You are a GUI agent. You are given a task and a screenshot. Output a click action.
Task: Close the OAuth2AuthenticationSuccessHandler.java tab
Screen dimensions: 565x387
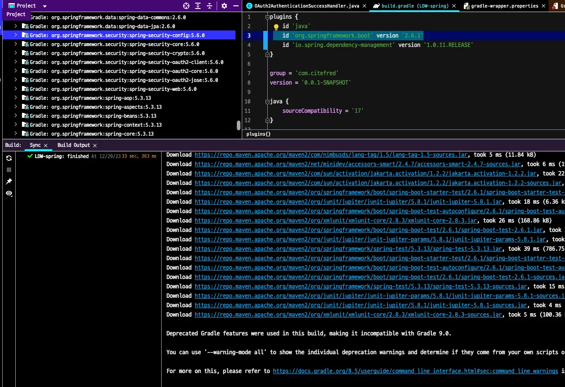click(x=364, y=6)
